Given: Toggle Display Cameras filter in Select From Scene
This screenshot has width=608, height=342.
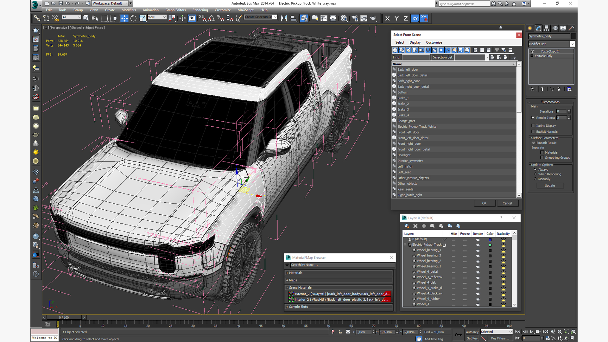Looking at the screenshot, I should coord(415,50).
